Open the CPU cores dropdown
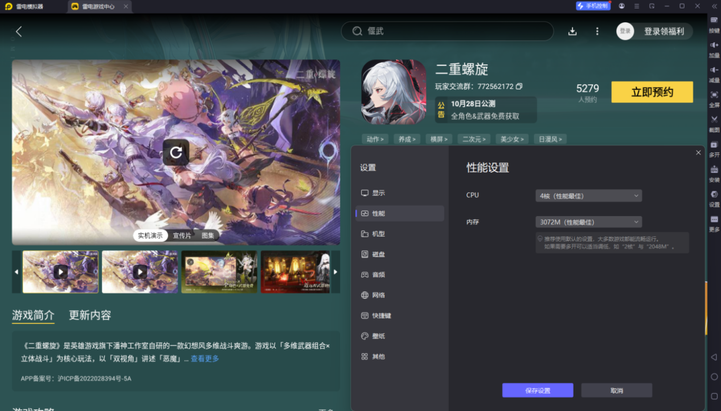Screen dimensions: 721x411 pos(588,196)
